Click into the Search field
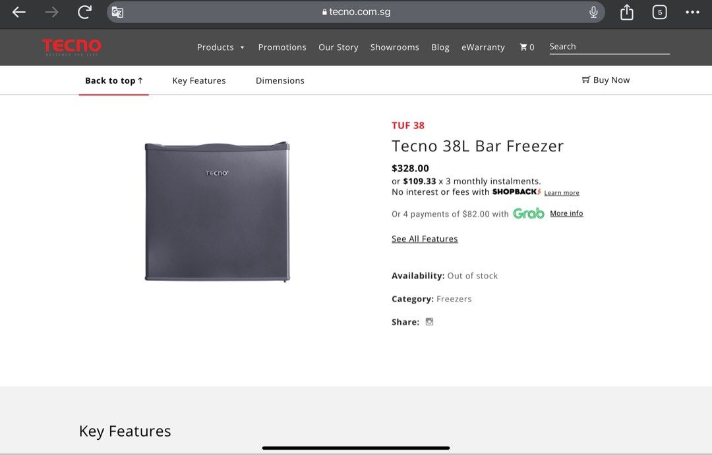The width and height of the screenshot is (712, 455). click(608, 46)
